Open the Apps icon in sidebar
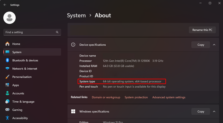Viewport: 223px width, 123px height. (x=7, y=85)
